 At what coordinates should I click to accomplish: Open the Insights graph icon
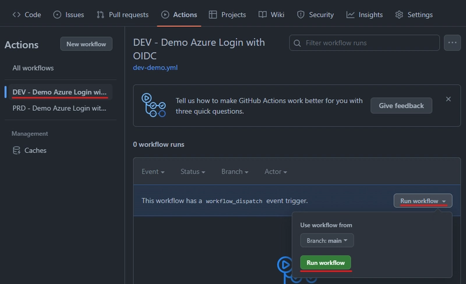coord(350,15)
